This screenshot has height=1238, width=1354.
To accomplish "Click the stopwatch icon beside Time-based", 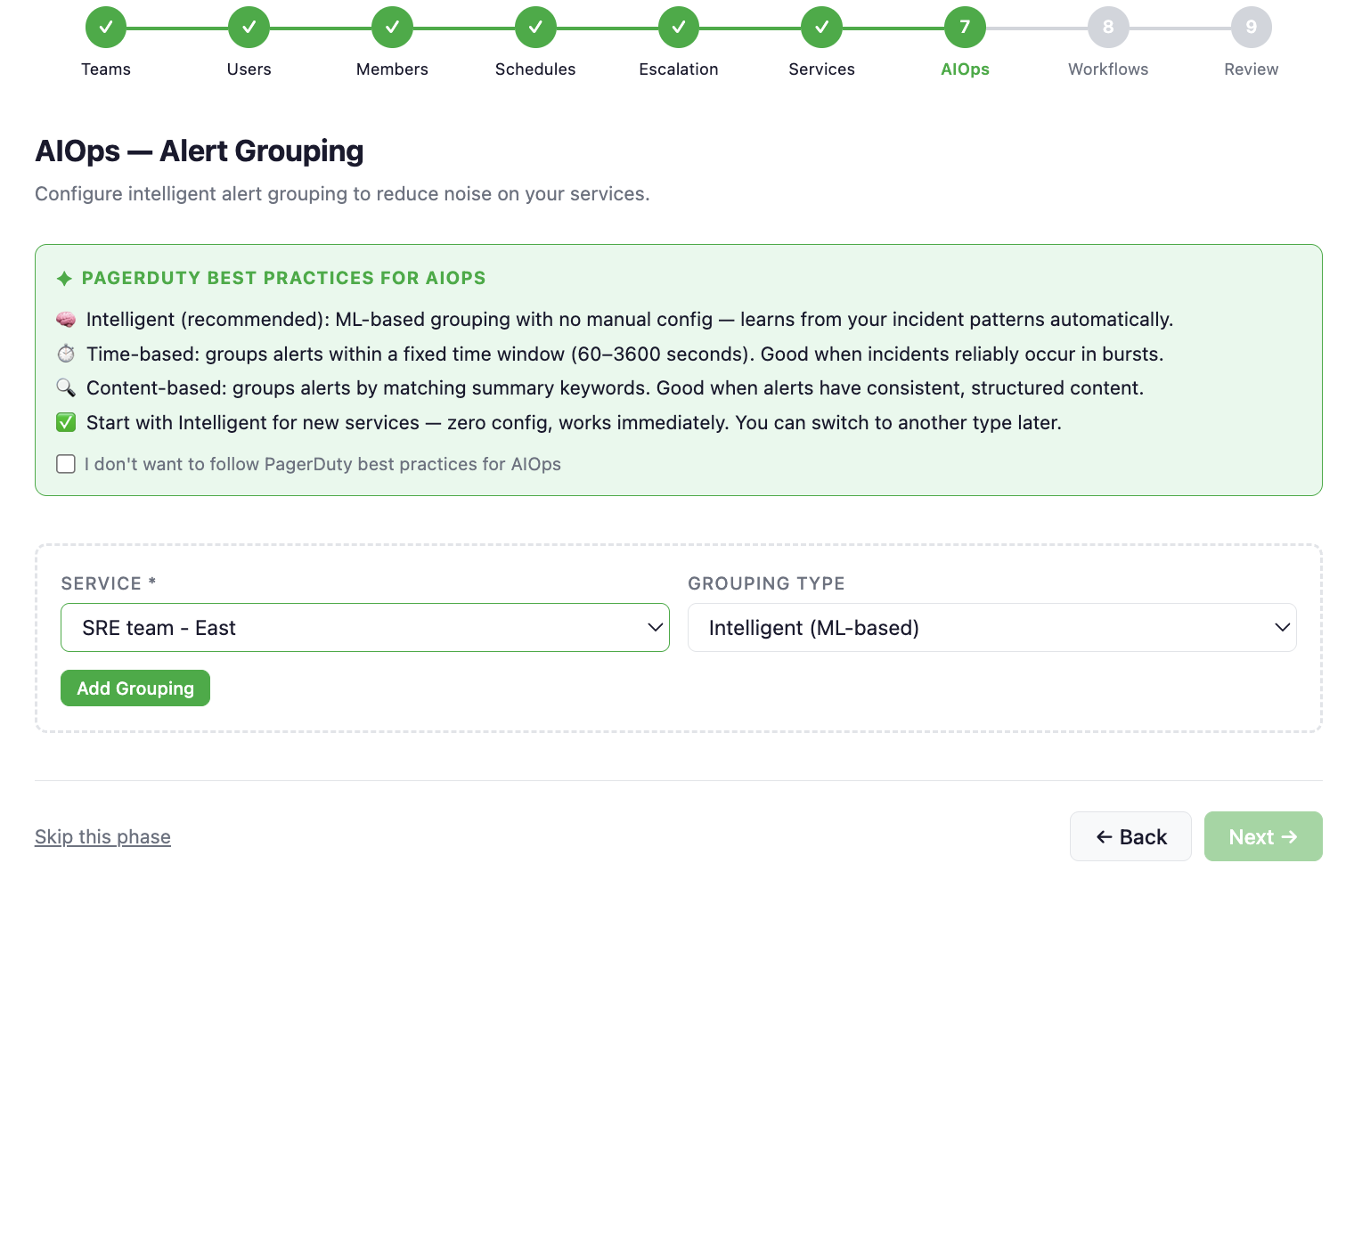I will point(66,354).
